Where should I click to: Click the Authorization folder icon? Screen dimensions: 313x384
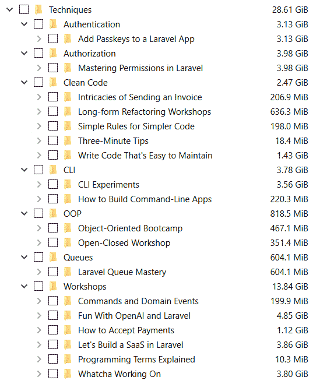pyautogui.click(x=53, y=54)
